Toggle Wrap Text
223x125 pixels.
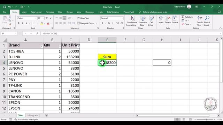(x=83, y=18)
